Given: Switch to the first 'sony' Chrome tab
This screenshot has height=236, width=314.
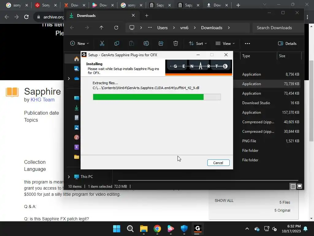Looking at the screenshot, I should click(17, 5).
